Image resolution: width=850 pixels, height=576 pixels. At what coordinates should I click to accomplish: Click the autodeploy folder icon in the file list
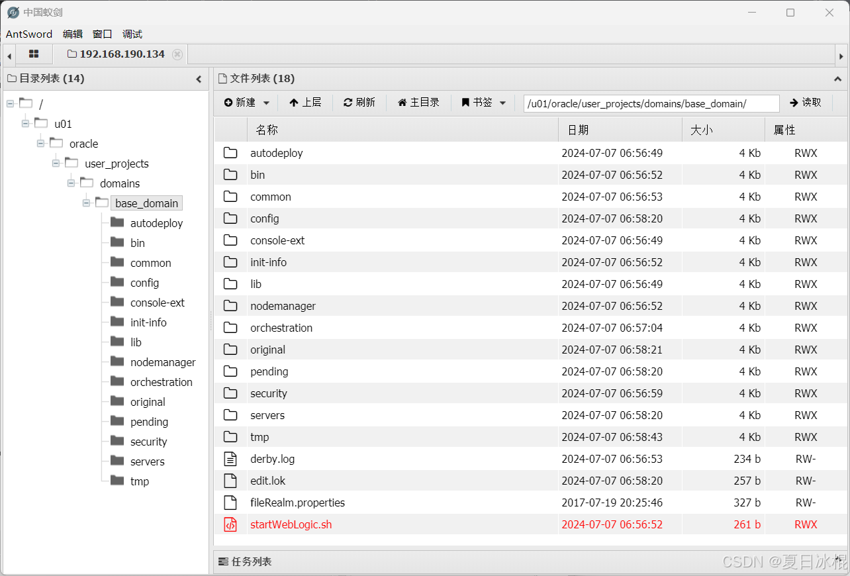(x=230, y=153)
